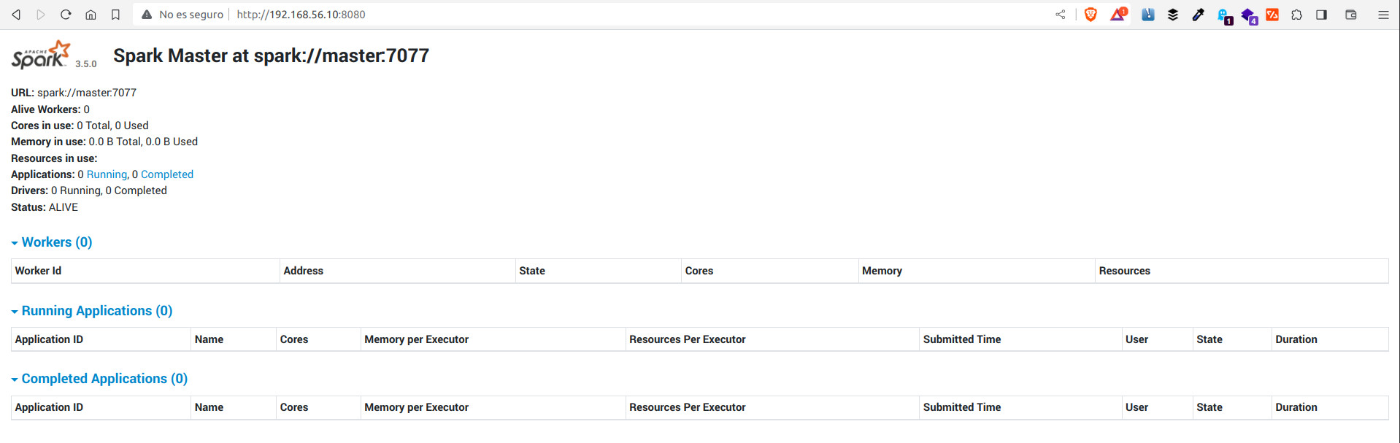
Task: Open the orange code-format extension icon
Action: [x=1272, y=15]
